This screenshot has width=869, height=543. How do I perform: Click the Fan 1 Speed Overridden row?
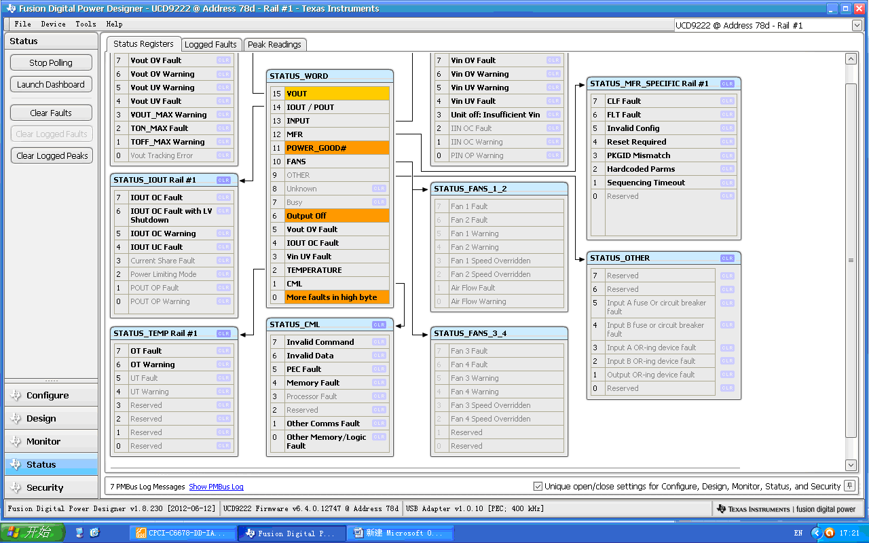[x=498, y=261]
